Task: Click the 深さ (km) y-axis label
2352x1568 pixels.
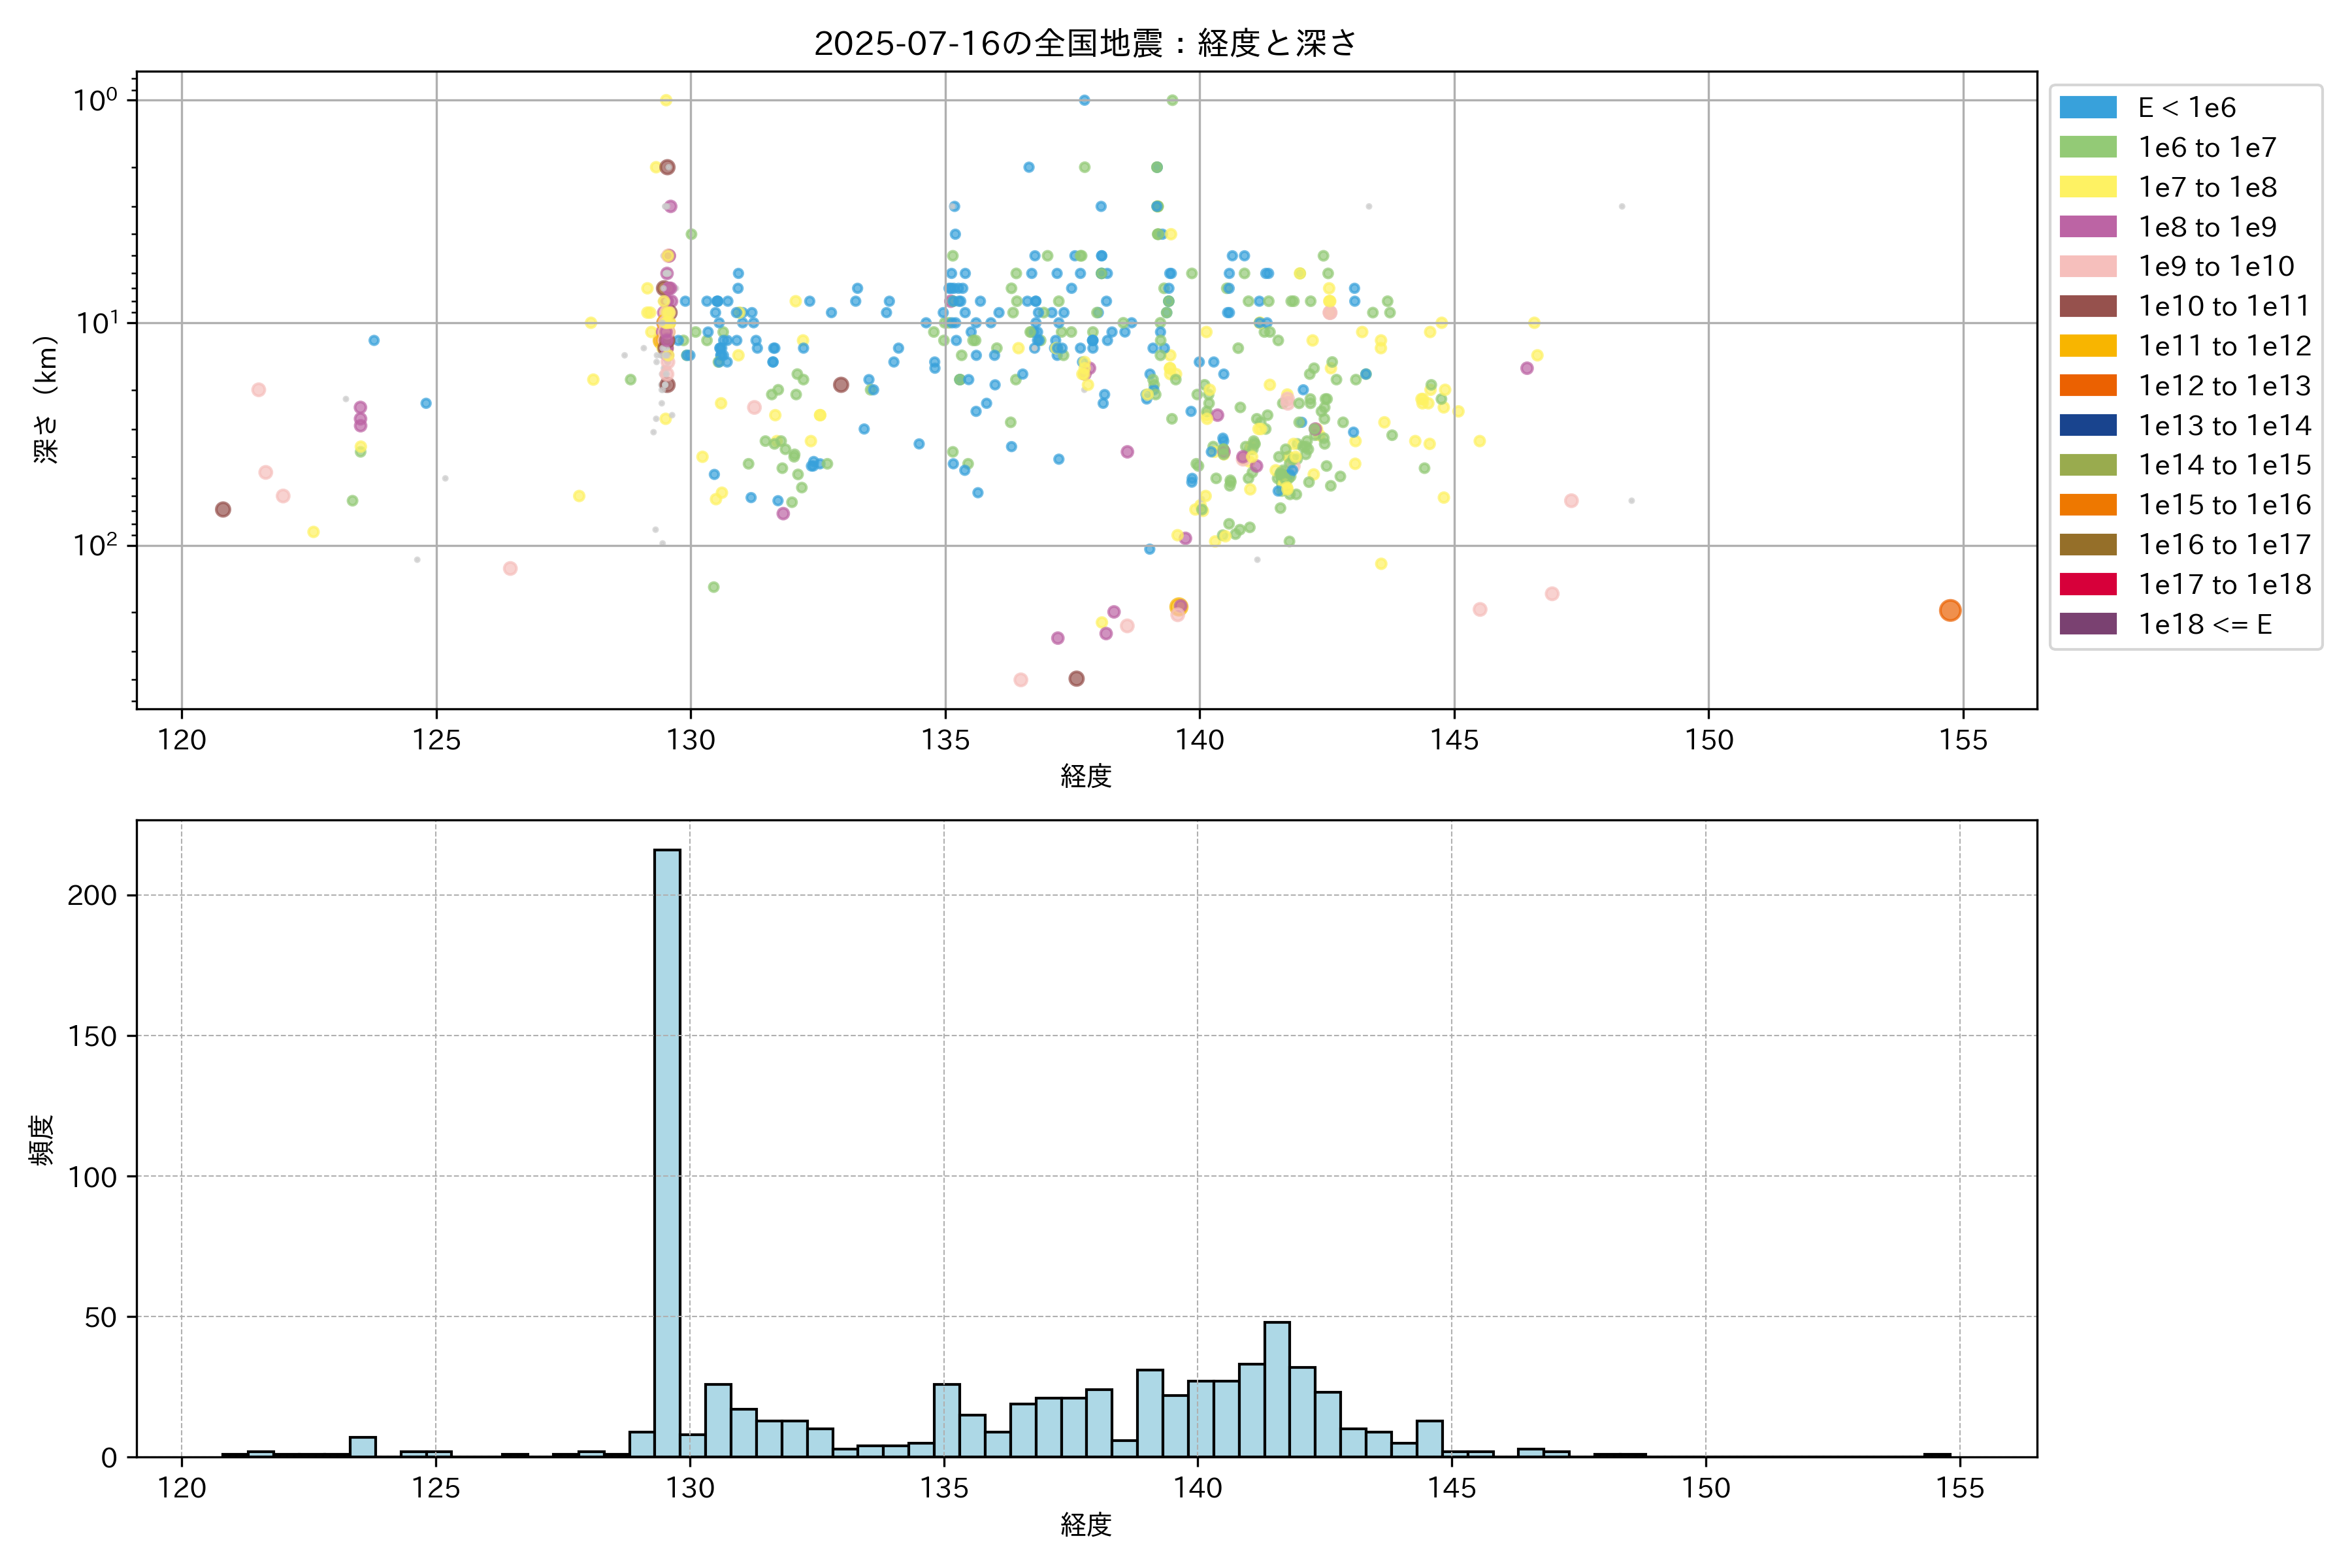Action: tap(46, 400)
